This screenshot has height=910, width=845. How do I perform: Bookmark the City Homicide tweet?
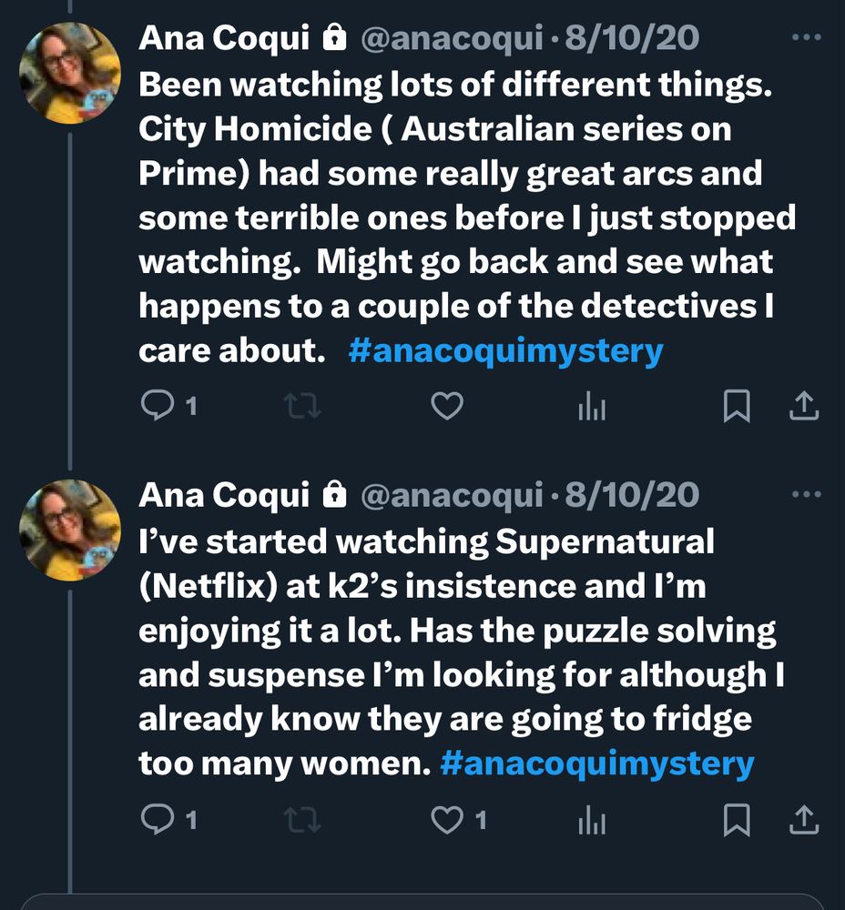(x=736, y=407)
